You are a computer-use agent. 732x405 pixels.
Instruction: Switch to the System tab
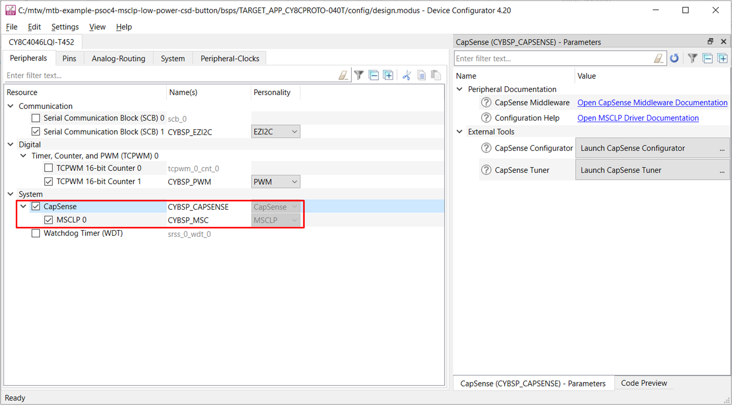coord(173,58)
